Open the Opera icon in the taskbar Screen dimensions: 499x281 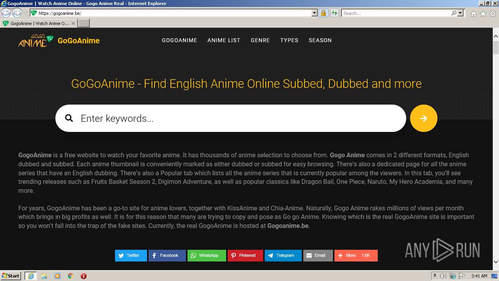[x=83, y=276]
